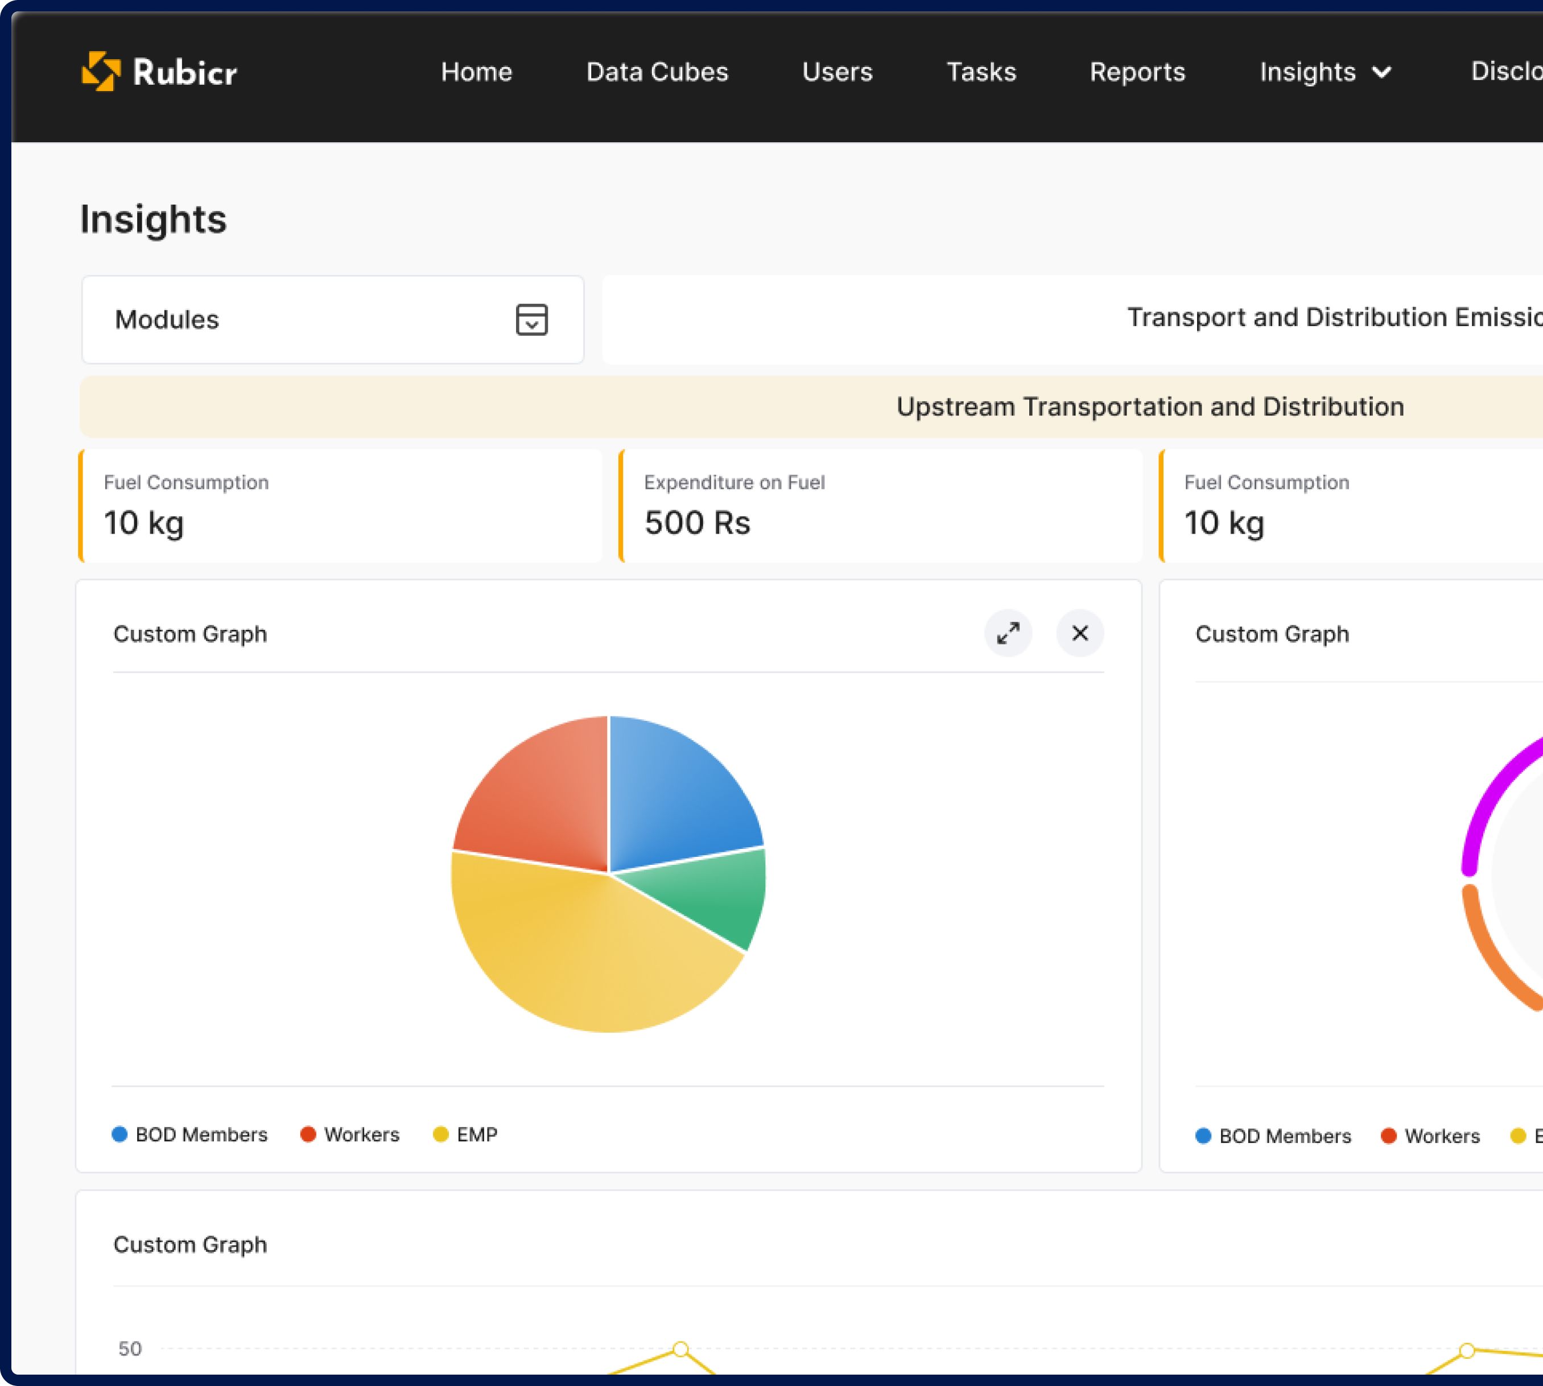Image resolution: width=1543 pixels, height=1386 pixels.
Task: Go to Home in navigation bar
Action: [x=476, y=72]
